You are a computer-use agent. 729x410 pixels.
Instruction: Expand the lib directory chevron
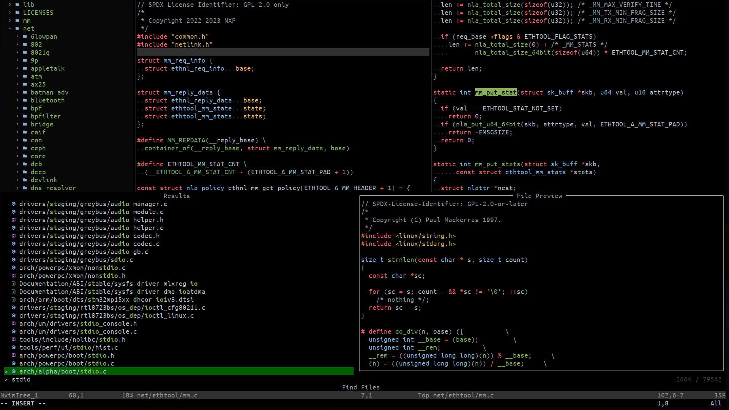coord(10,5)
